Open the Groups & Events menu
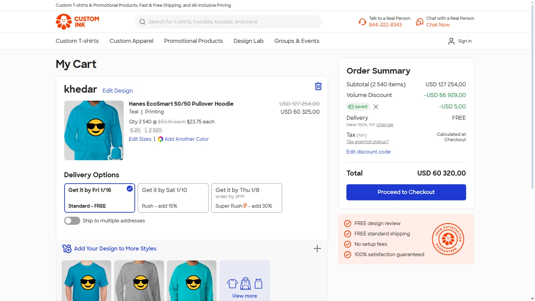The image size is (535, 301). [297, 41]
